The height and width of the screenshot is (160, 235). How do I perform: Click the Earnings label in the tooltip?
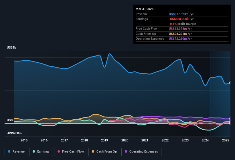point(142,19)
